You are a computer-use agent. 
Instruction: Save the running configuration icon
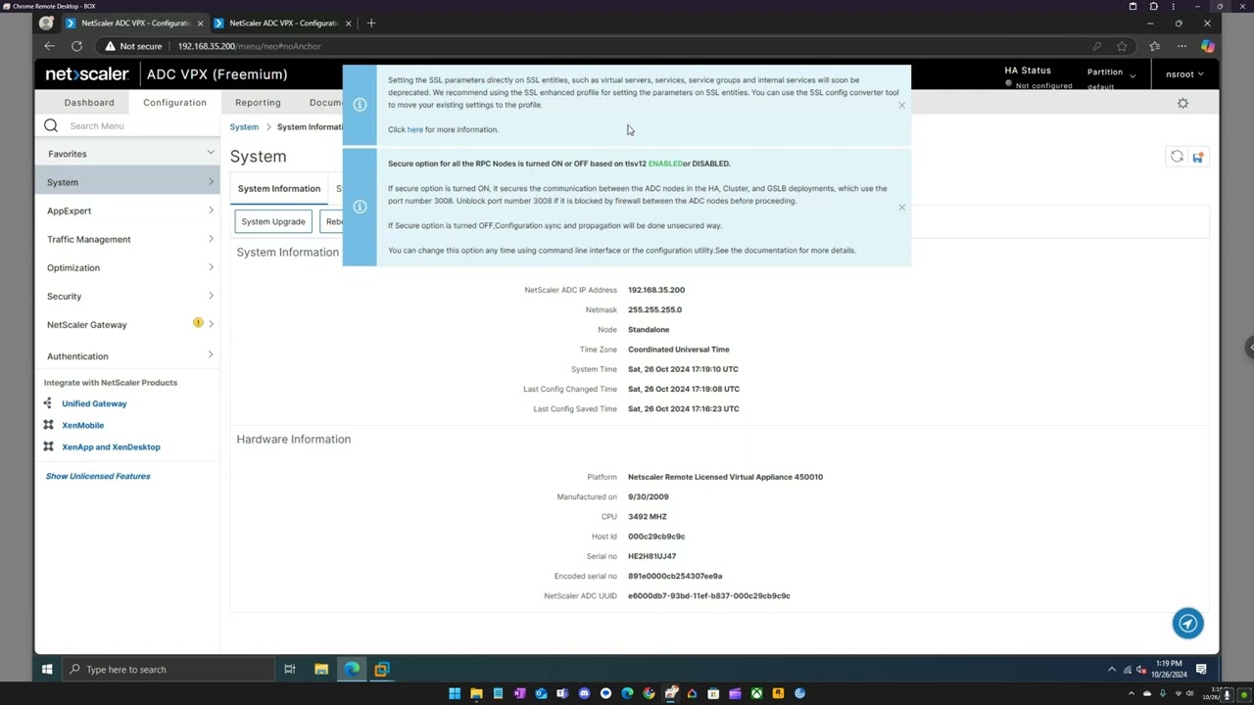pyautogui.click(x=1197, y=157)
